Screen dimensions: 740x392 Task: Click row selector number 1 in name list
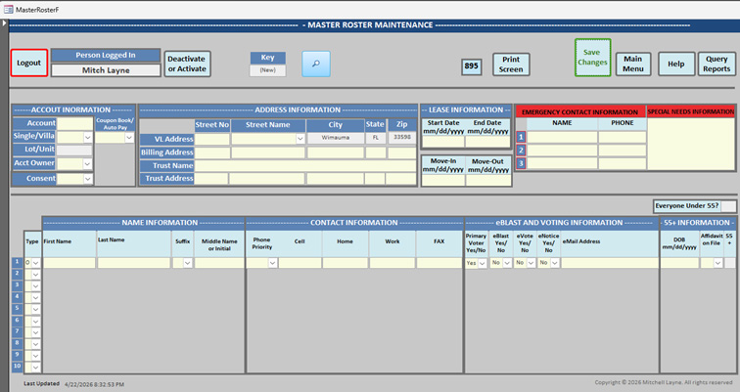pyautogui.click(x=16, y=263)
